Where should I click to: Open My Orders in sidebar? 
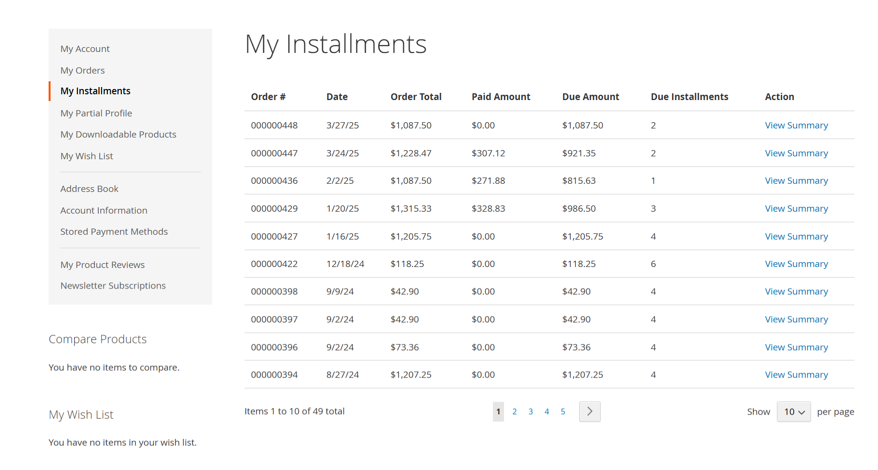[x=82, y=70]
